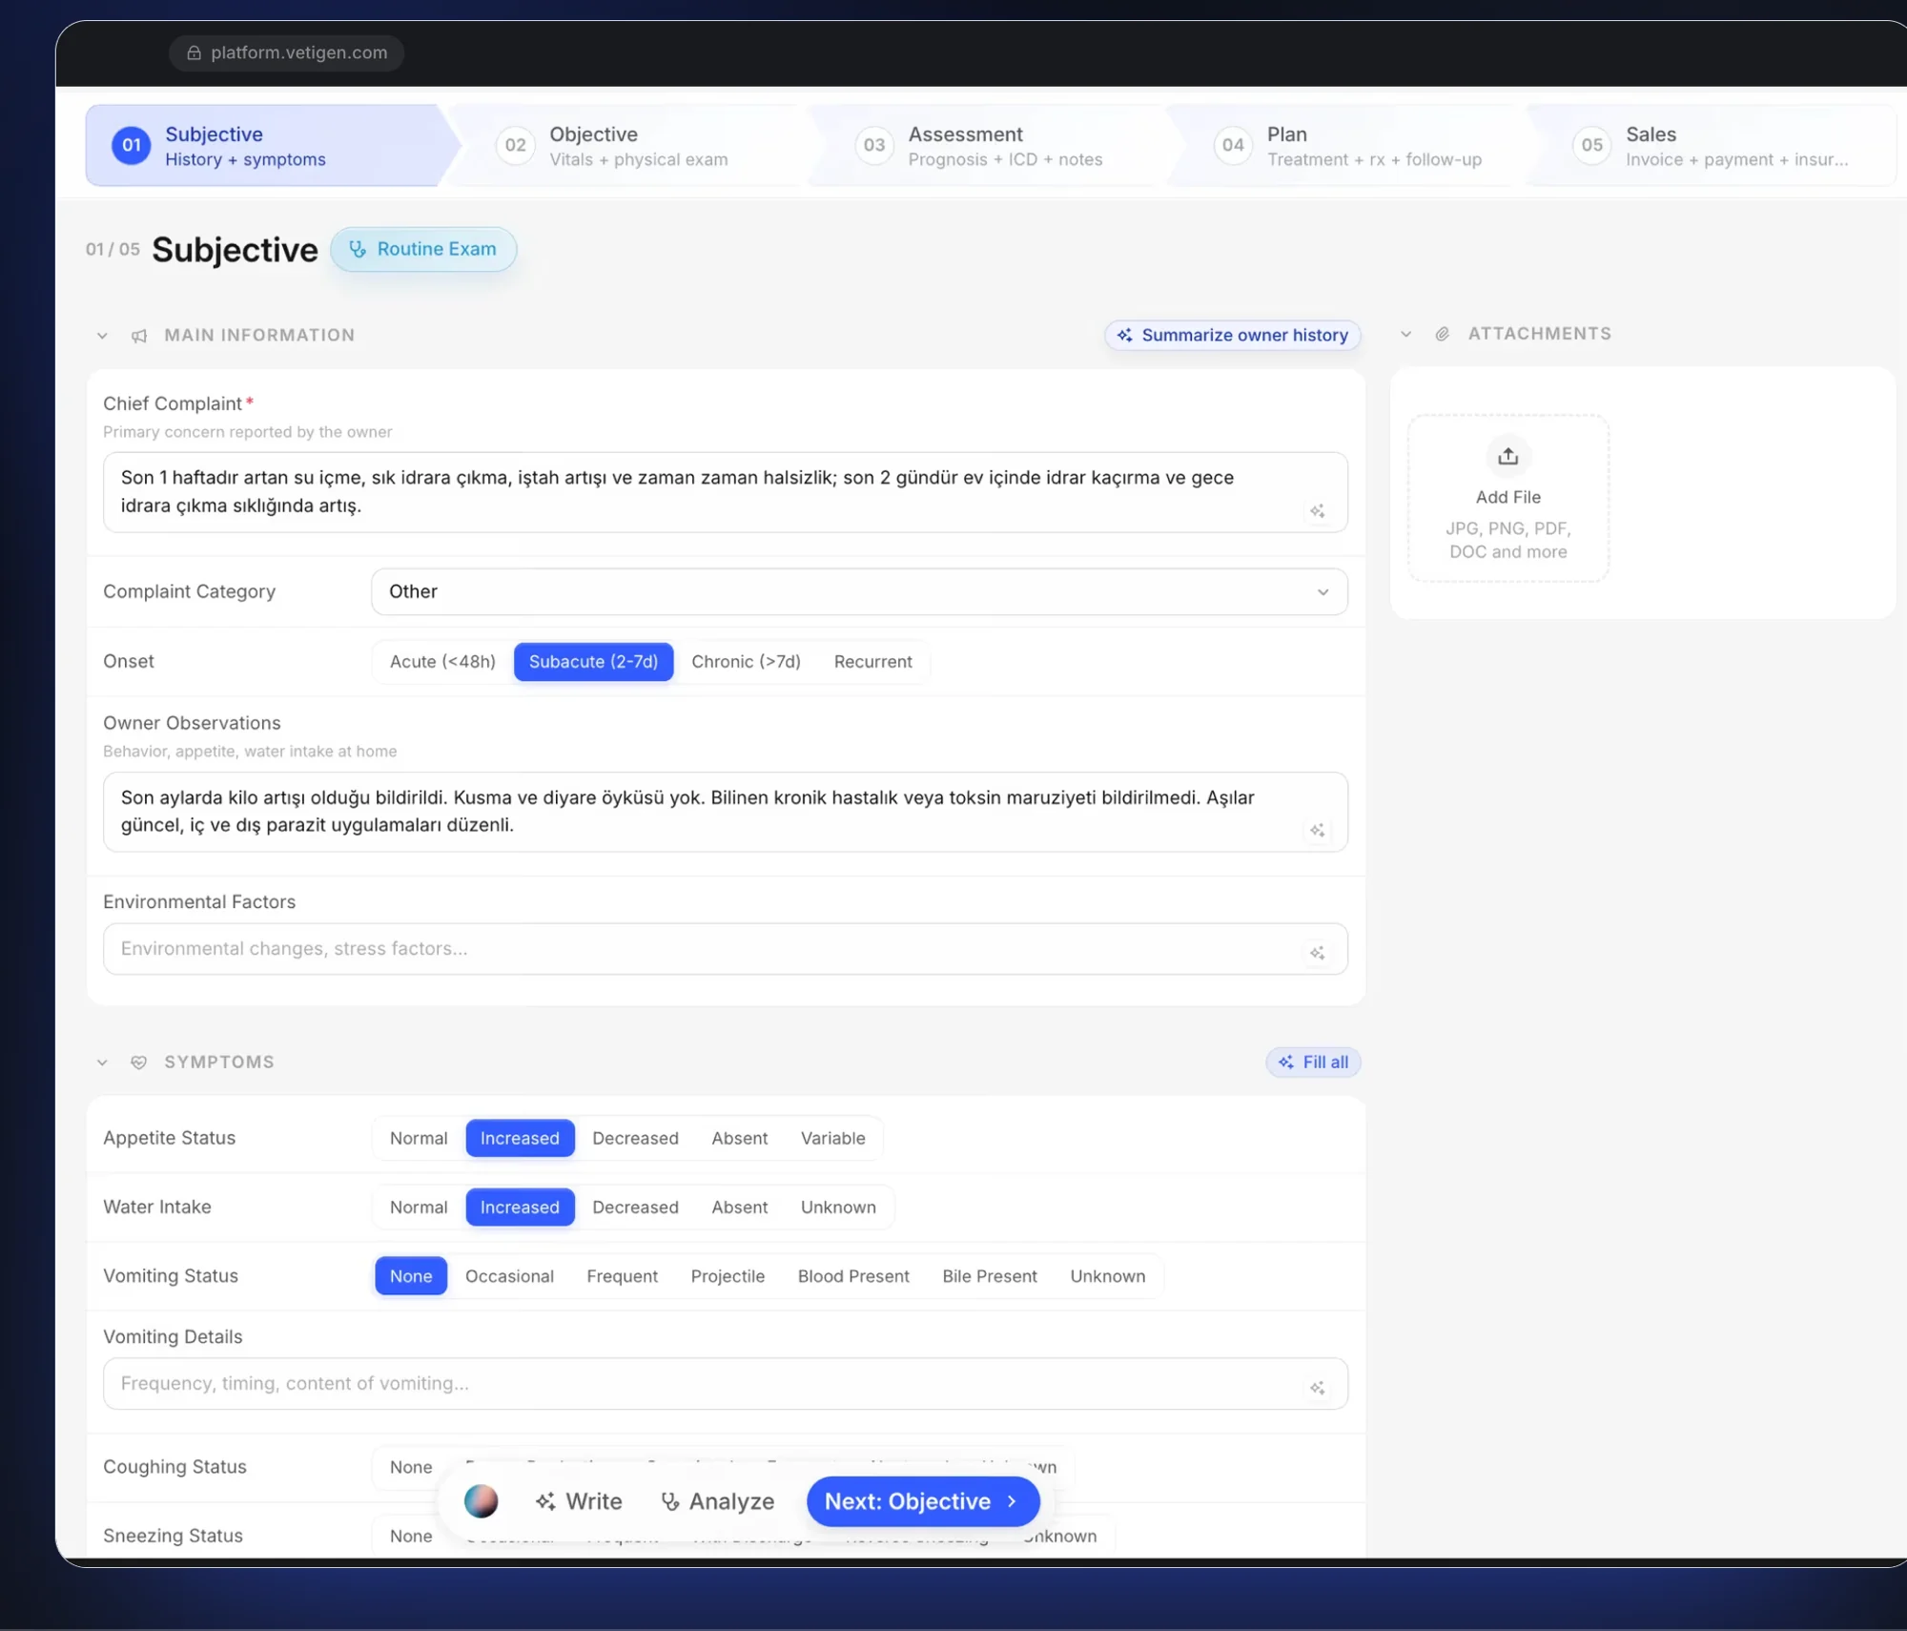
Task: Set Sneezing Status to None
Action: tap(411, 1536)
